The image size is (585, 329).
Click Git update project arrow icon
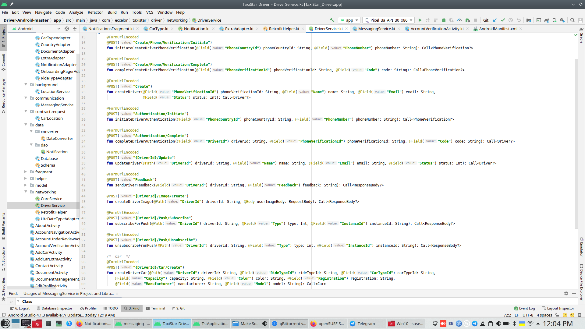(495, 20)
